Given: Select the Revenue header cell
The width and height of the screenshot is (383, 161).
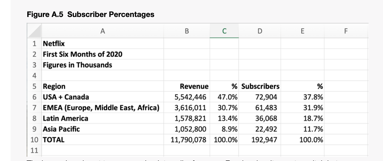Looking at the screenshot, I should pyautogui.click(x=187, y=86).
